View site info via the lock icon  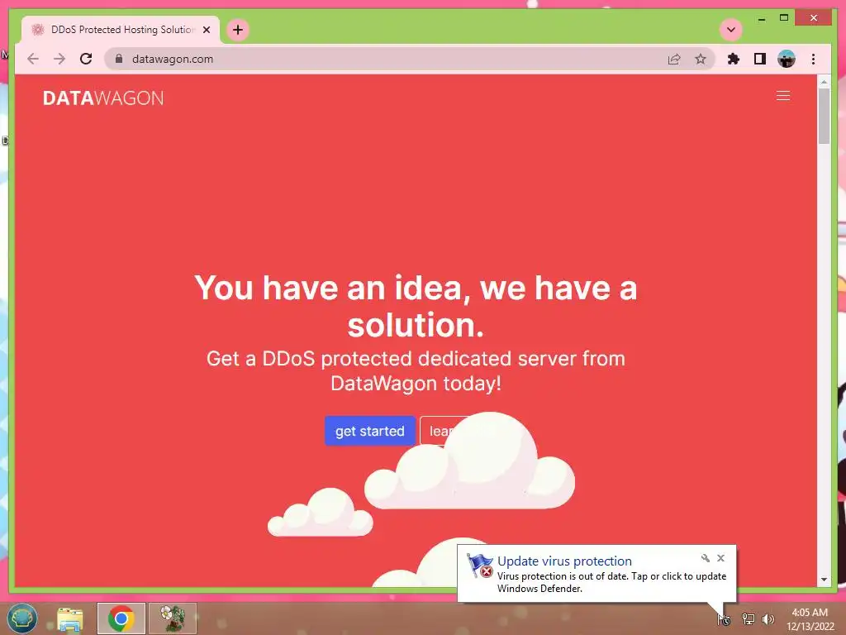(119, 59)
